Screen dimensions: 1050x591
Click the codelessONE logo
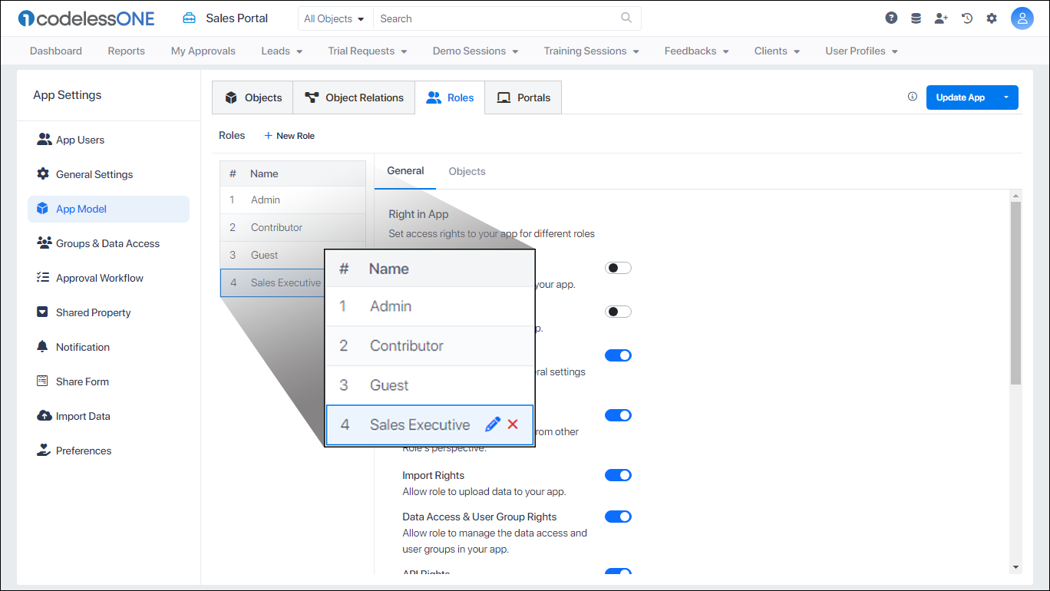[x=84, y=18]
